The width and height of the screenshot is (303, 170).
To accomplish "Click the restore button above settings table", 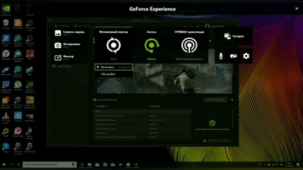I will point(215,100).
